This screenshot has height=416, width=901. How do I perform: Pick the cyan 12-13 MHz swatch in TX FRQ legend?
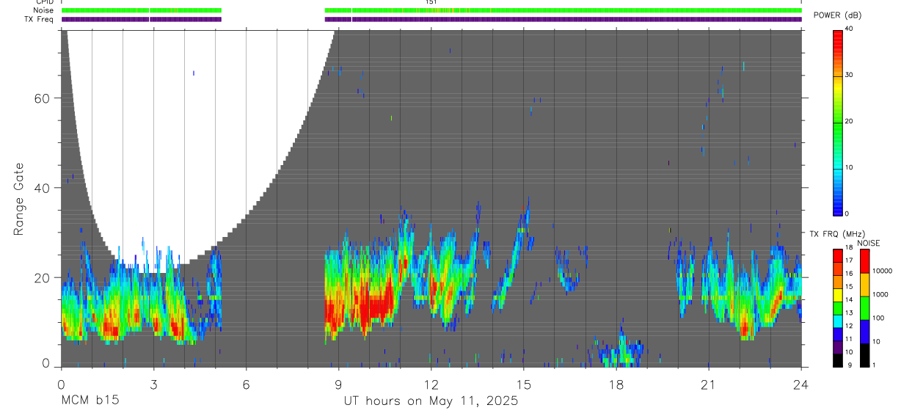[x=839, y=321]
